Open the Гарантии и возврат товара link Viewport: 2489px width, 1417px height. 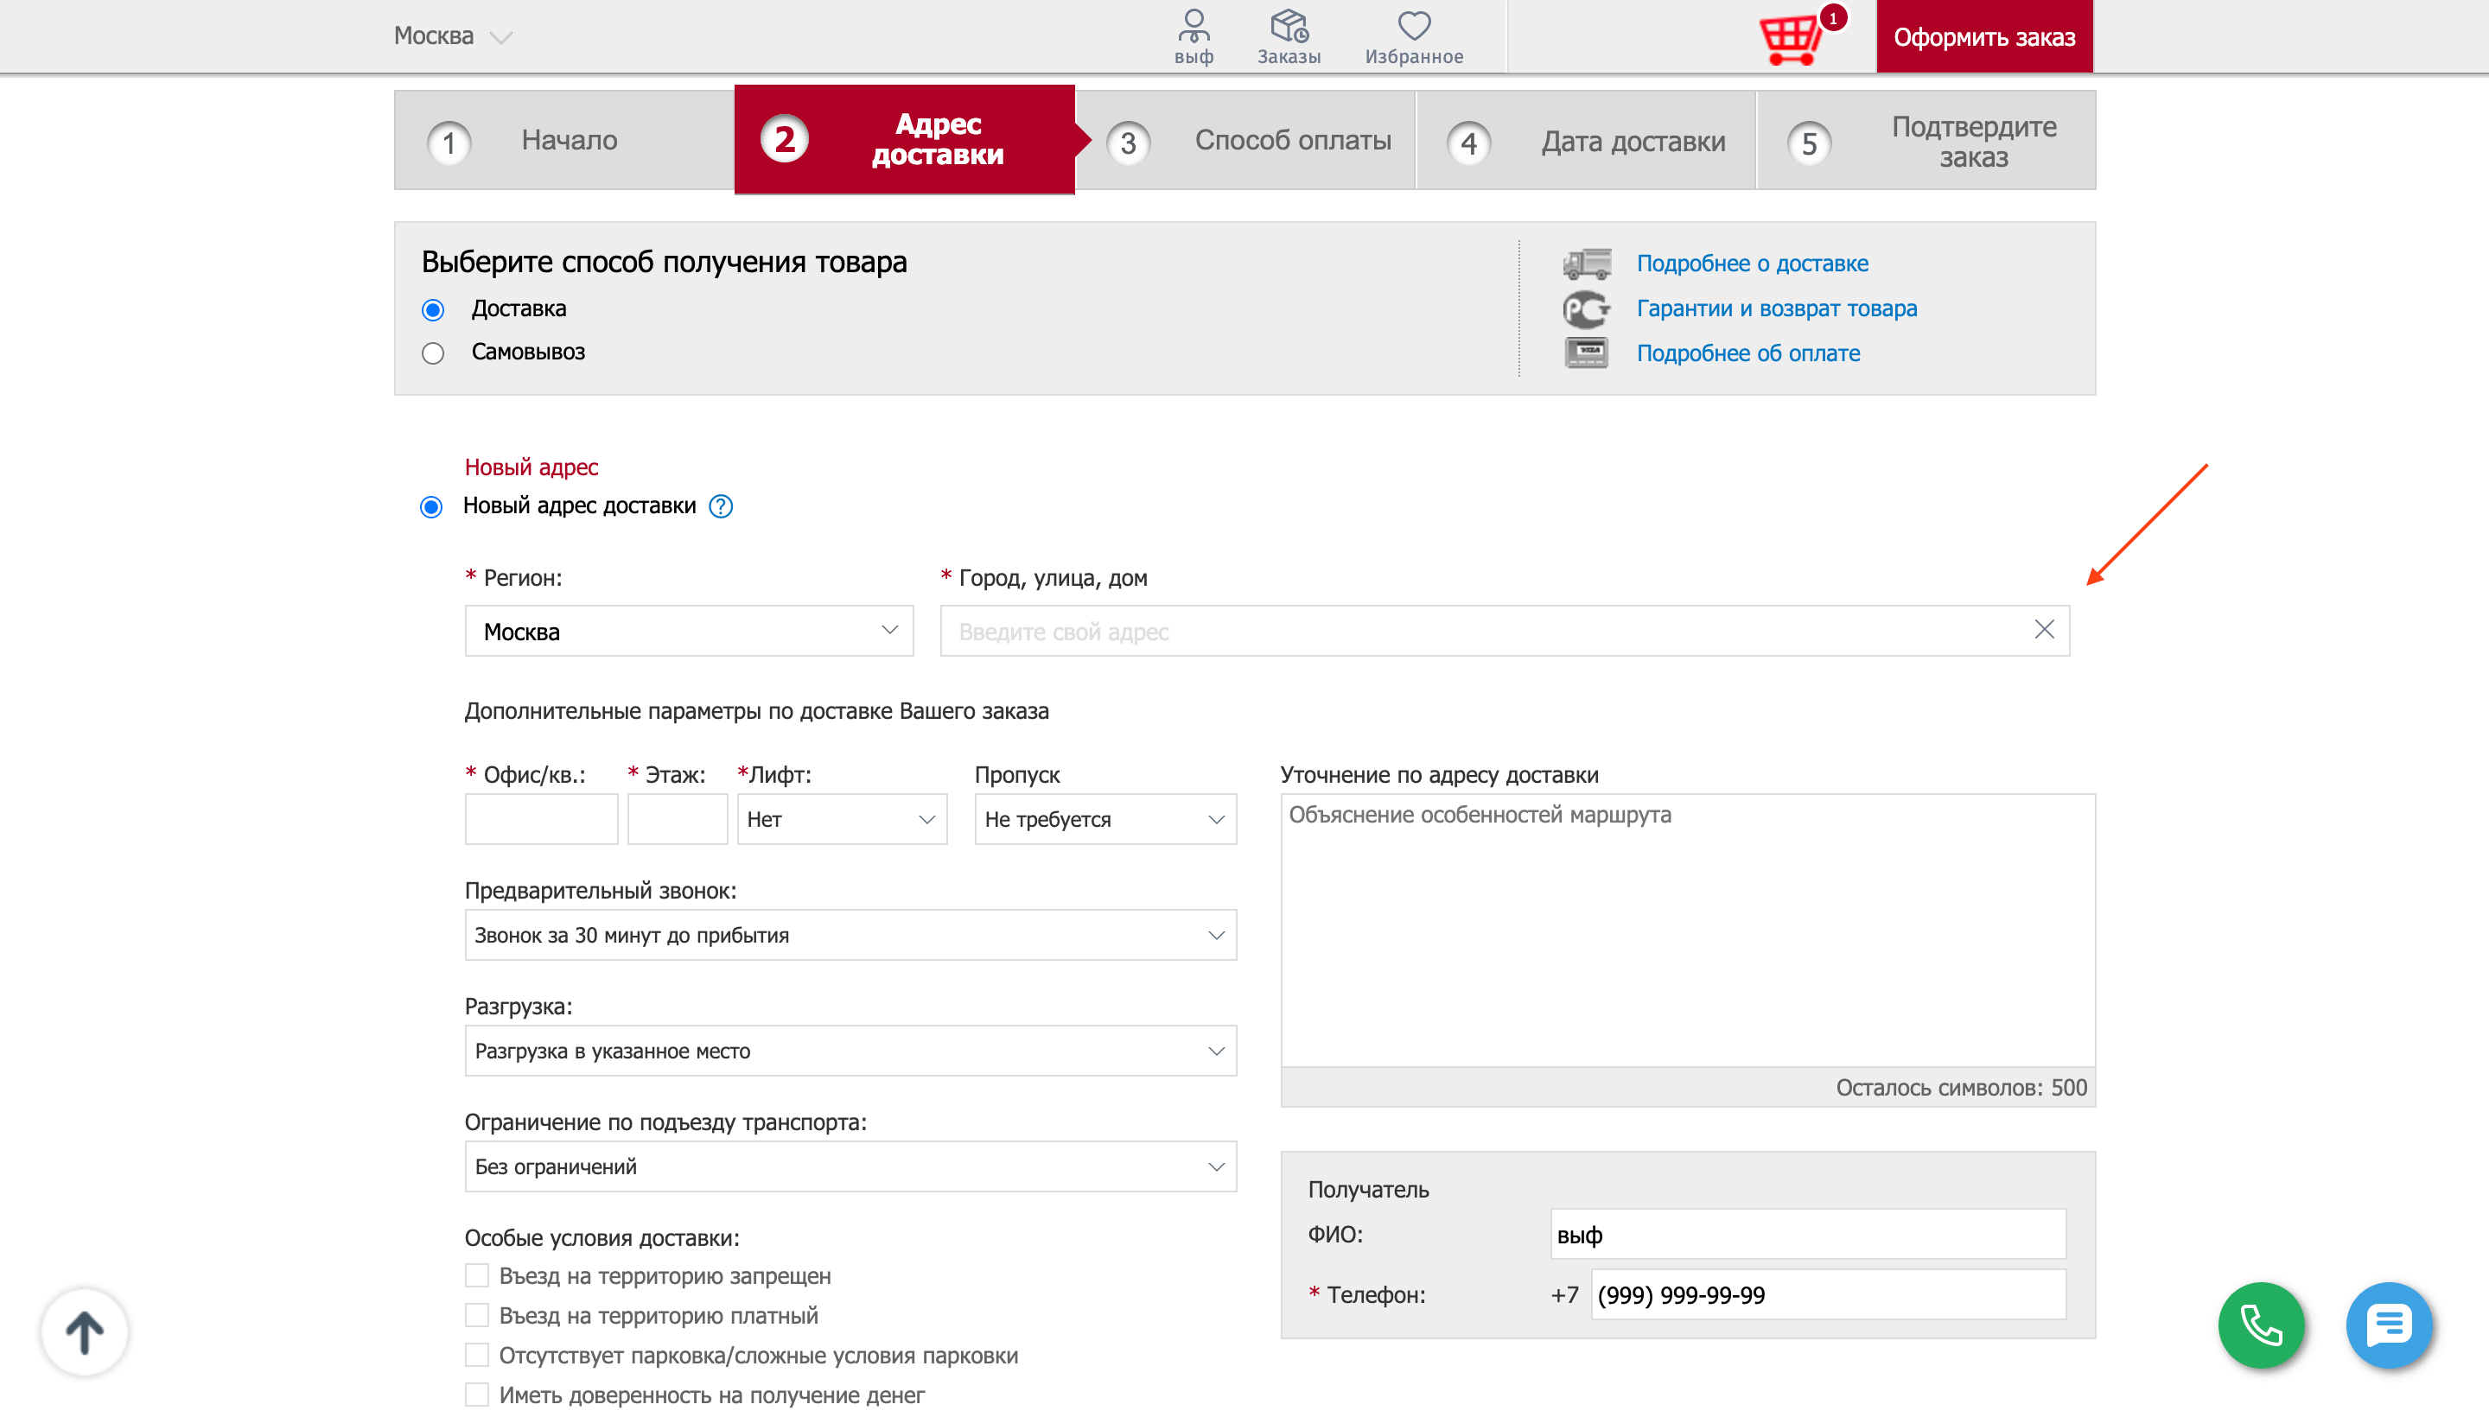pyautogui.click(x=1777, y=308)
